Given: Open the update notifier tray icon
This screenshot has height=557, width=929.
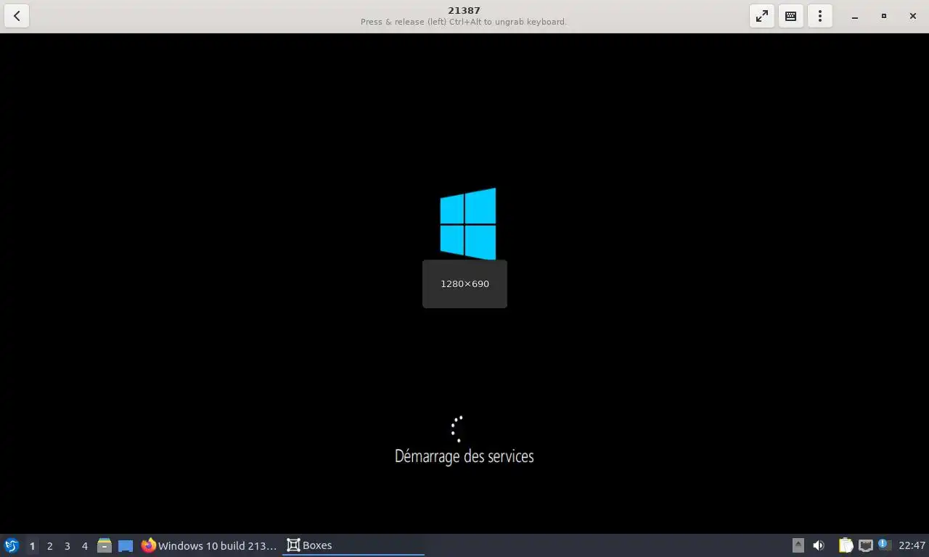Looking at the screenshot, I should [x=884, y=545].
